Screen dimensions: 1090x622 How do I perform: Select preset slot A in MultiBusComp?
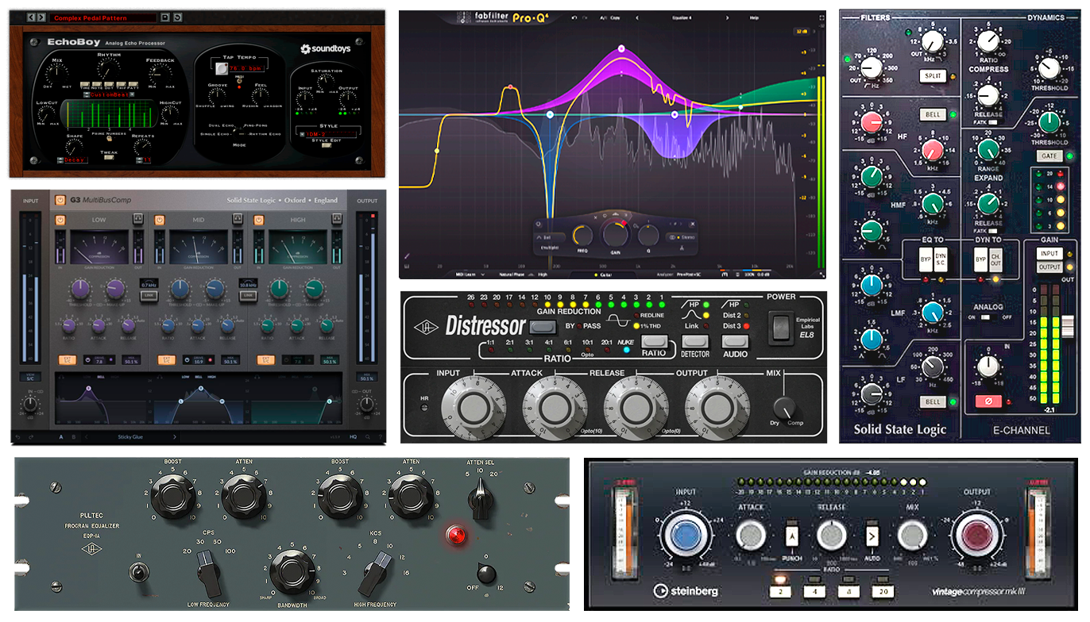(60, 436)
